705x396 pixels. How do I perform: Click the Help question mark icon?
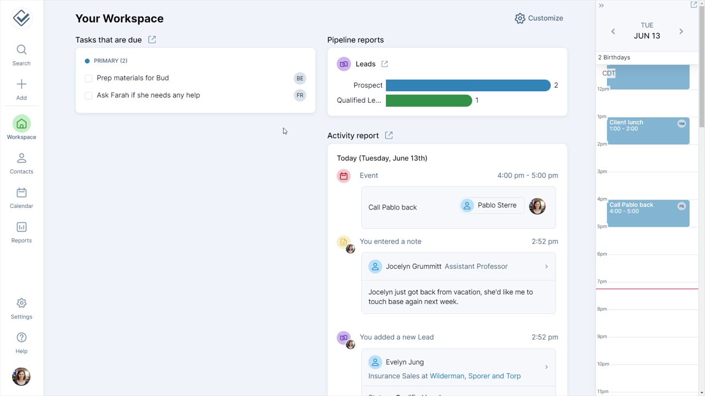point(21,338)
